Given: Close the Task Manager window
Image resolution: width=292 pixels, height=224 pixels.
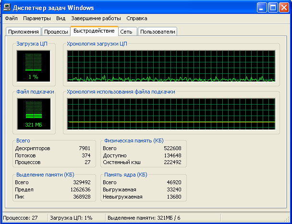Looking at the screenshot, I should click(x=284, y=8).
